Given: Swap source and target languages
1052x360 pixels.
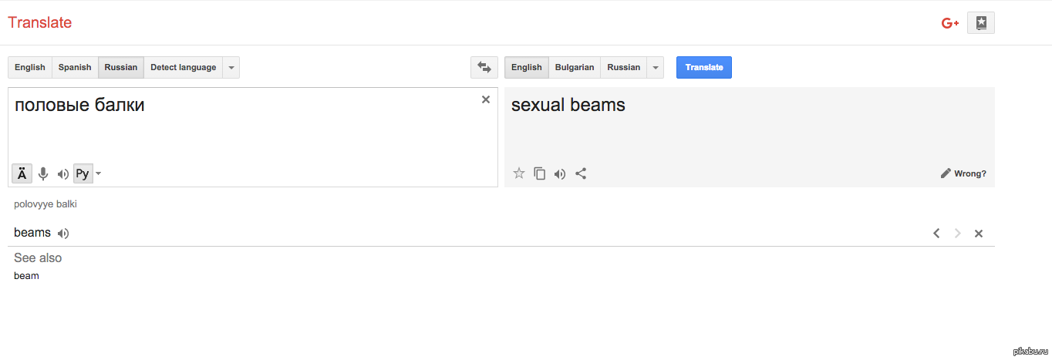Looking at the screenshot, I should click(484, 68).
